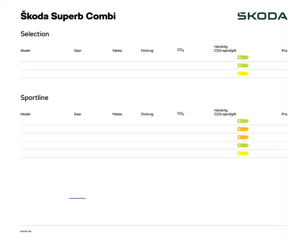Click the Forbrug column header in the Sportline table

(x=147, y=114)
